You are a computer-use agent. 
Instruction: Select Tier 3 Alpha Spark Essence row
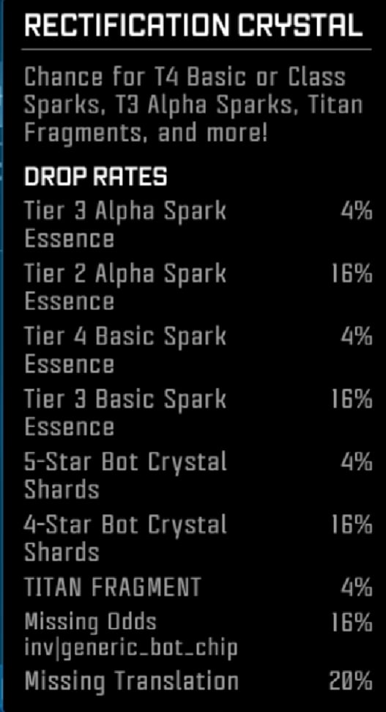click(x=198, y=225)
